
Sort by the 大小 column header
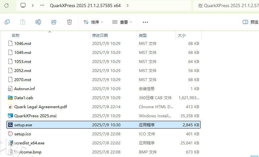[182, 35]
